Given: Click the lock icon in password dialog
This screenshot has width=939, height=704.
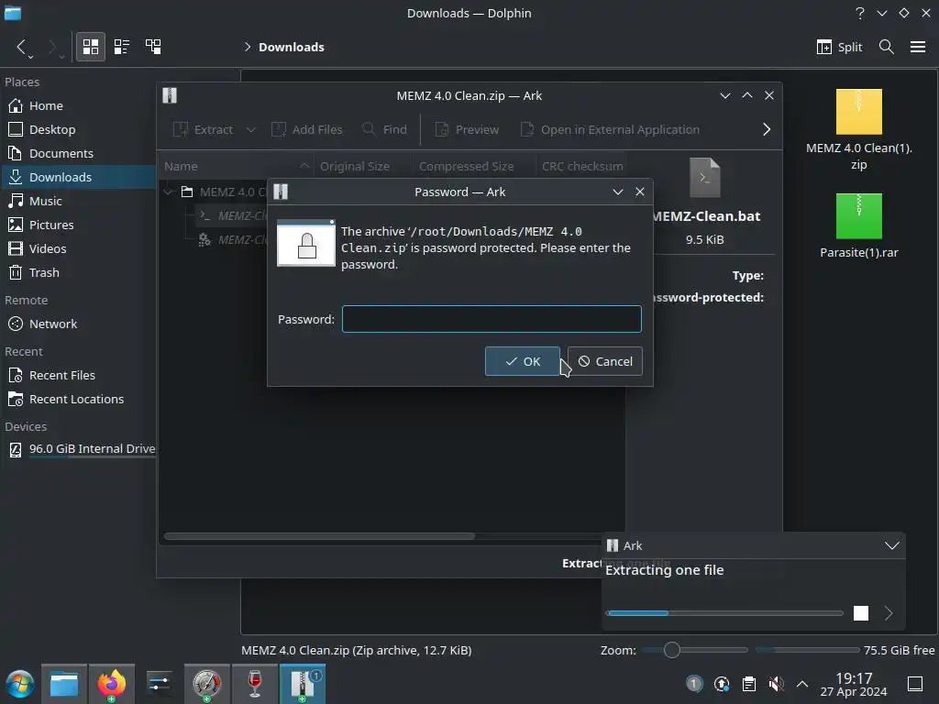Looking at the screenshot, I should tap(306, 244).
